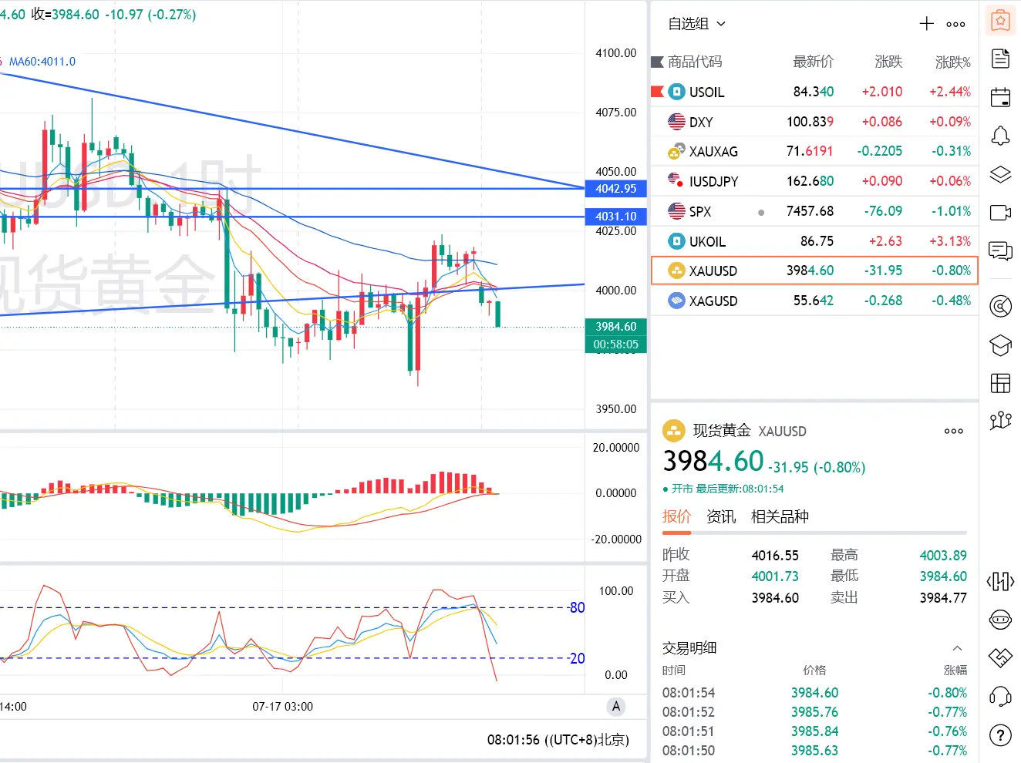Screen dimensions: 1021x763
Task: Click the 卖出 price 3984.77
Action: [943, 598]
